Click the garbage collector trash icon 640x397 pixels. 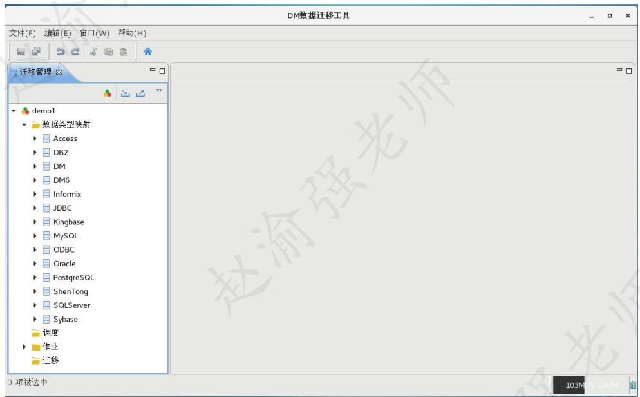(x=633, y=385)
